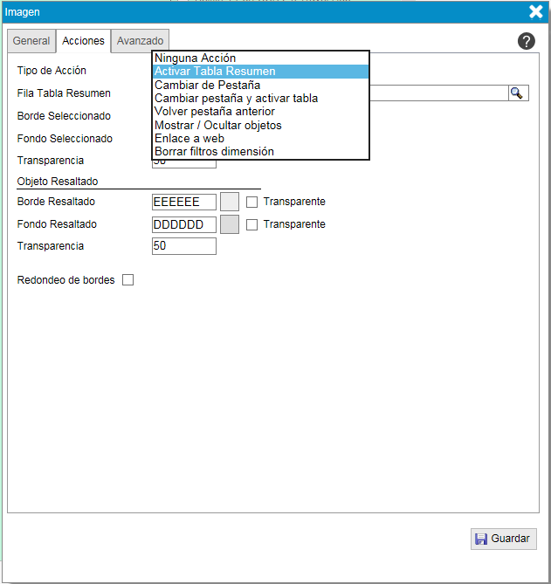Switch to the General tab
The image size is (551, 584).
[x=31, y=41]
